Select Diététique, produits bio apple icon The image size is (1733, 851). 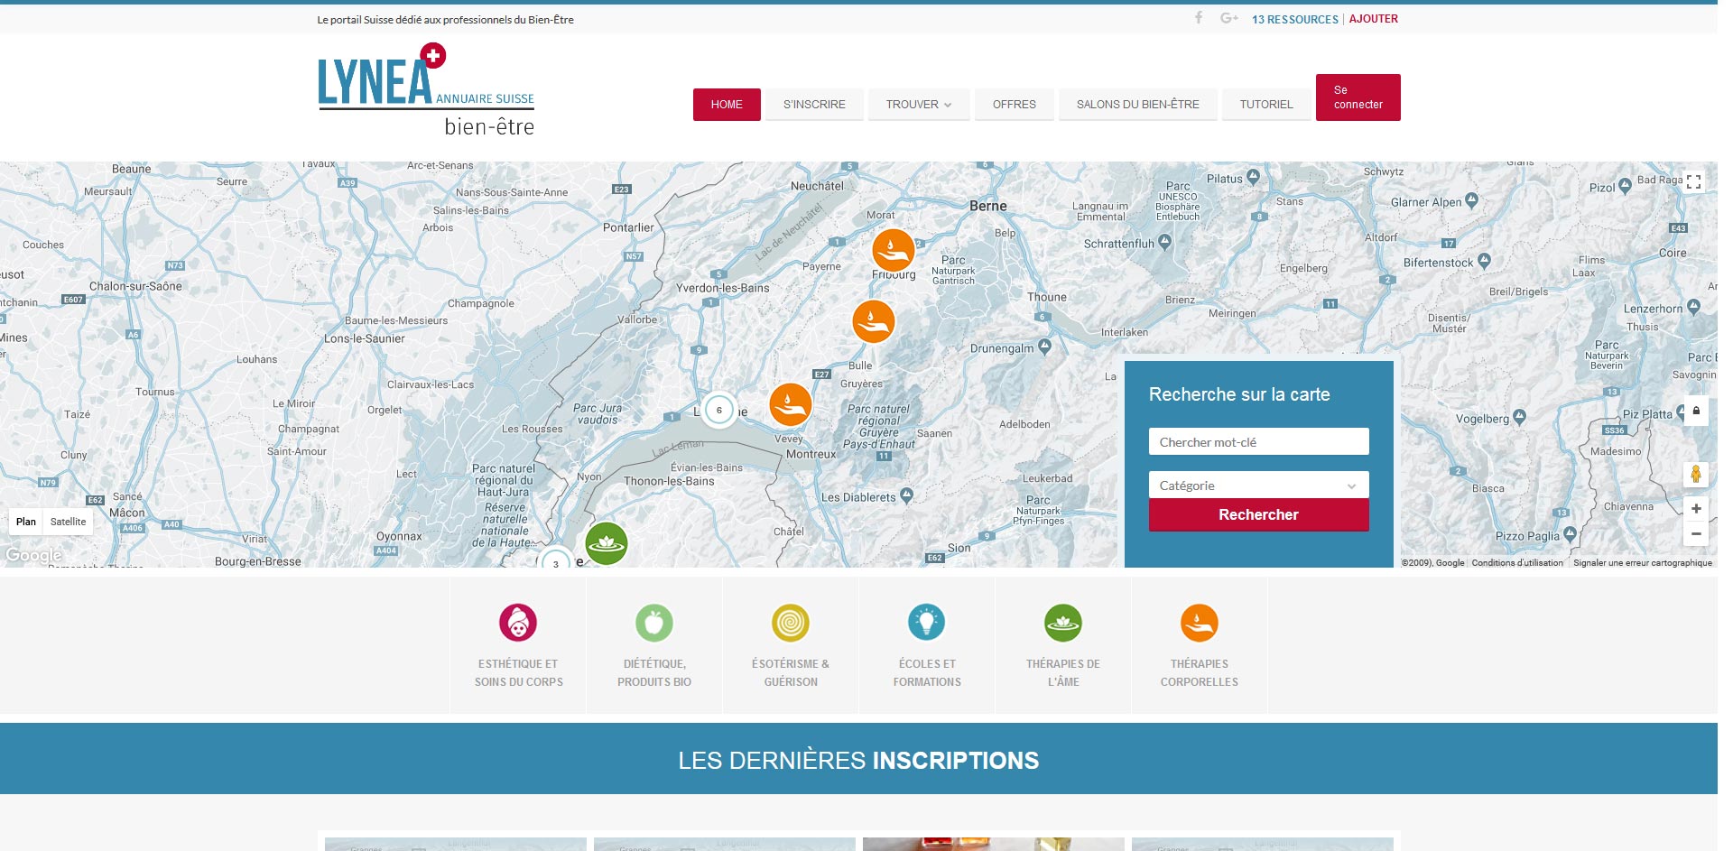(x=654, y=623)
